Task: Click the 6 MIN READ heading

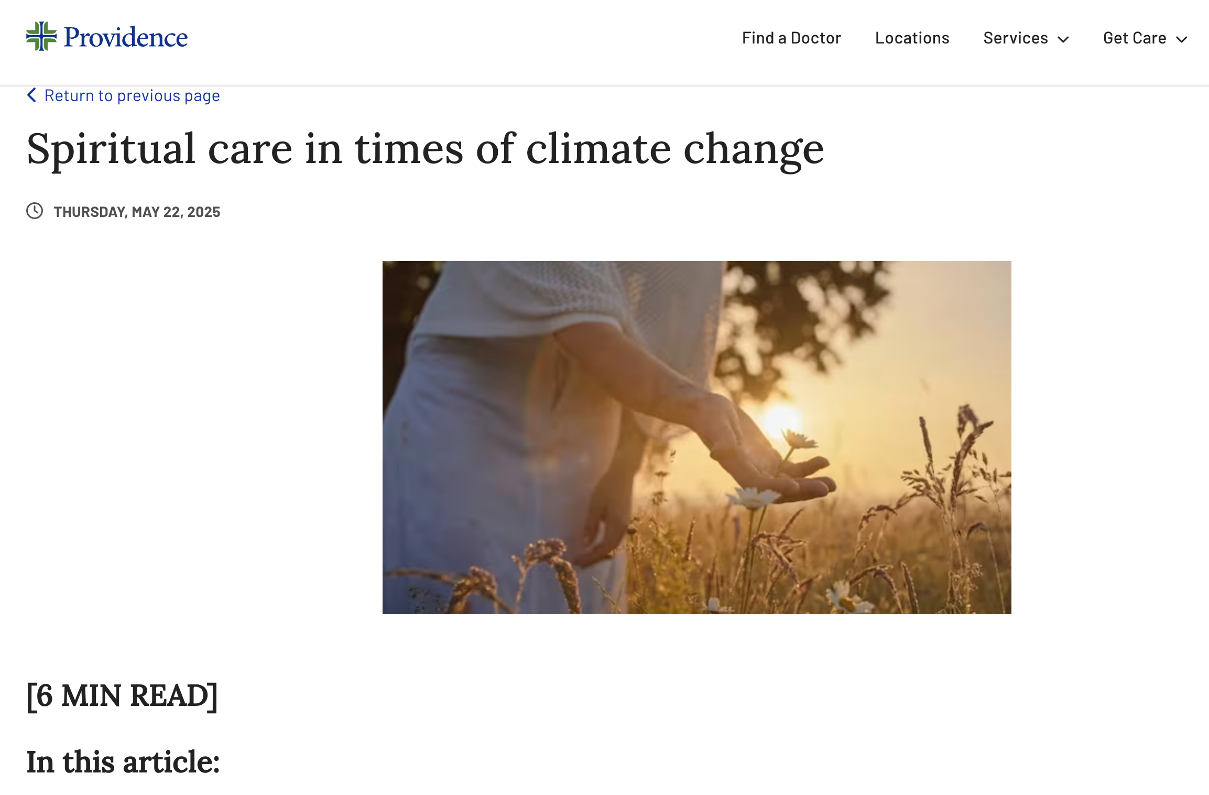Action: coord(122,696)
